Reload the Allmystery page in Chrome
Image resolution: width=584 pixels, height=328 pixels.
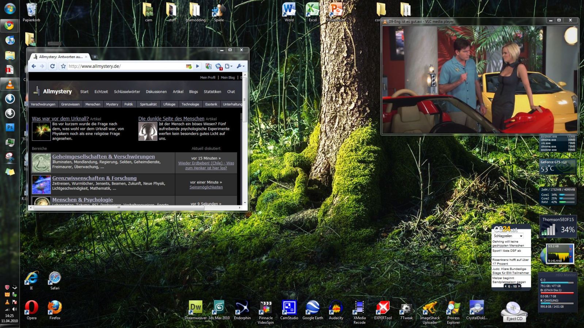[52, 66]
